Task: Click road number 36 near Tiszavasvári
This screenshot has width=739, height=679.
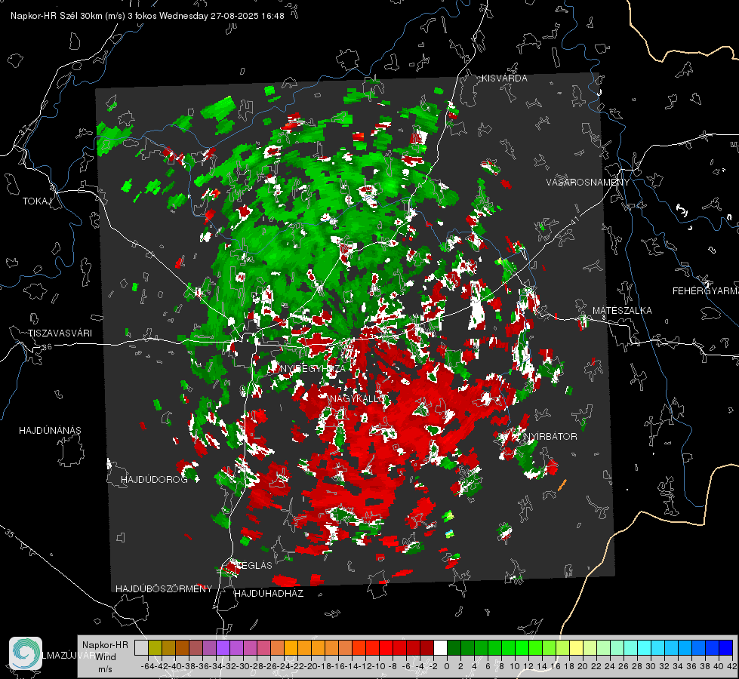Action: click(x=47, y=347)
